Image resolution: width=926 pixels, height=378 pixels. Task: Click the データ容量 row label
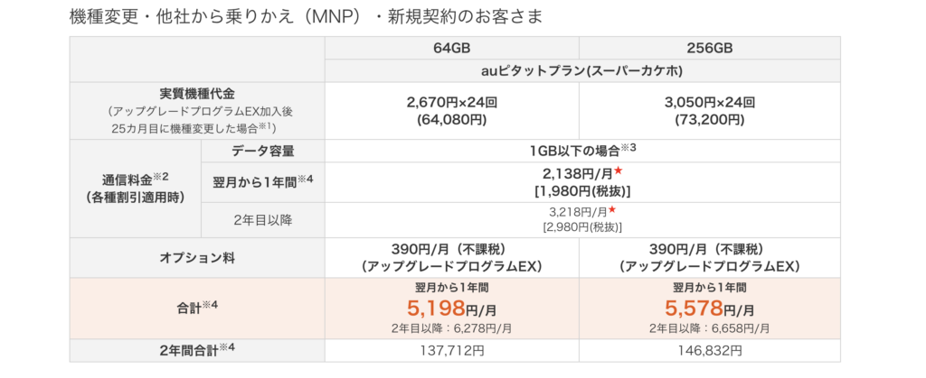point(262,151)
